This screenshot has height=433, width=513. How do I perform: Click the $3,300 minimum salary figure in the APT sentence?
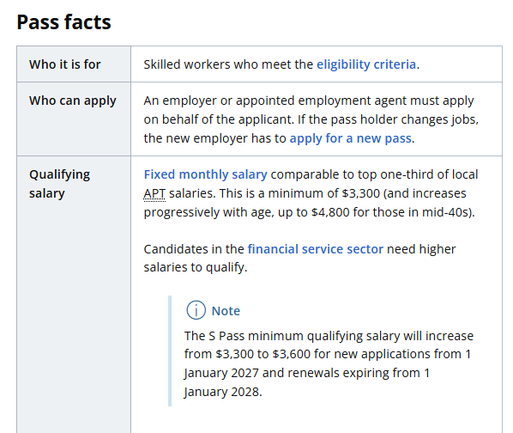[x=360, y=193]
